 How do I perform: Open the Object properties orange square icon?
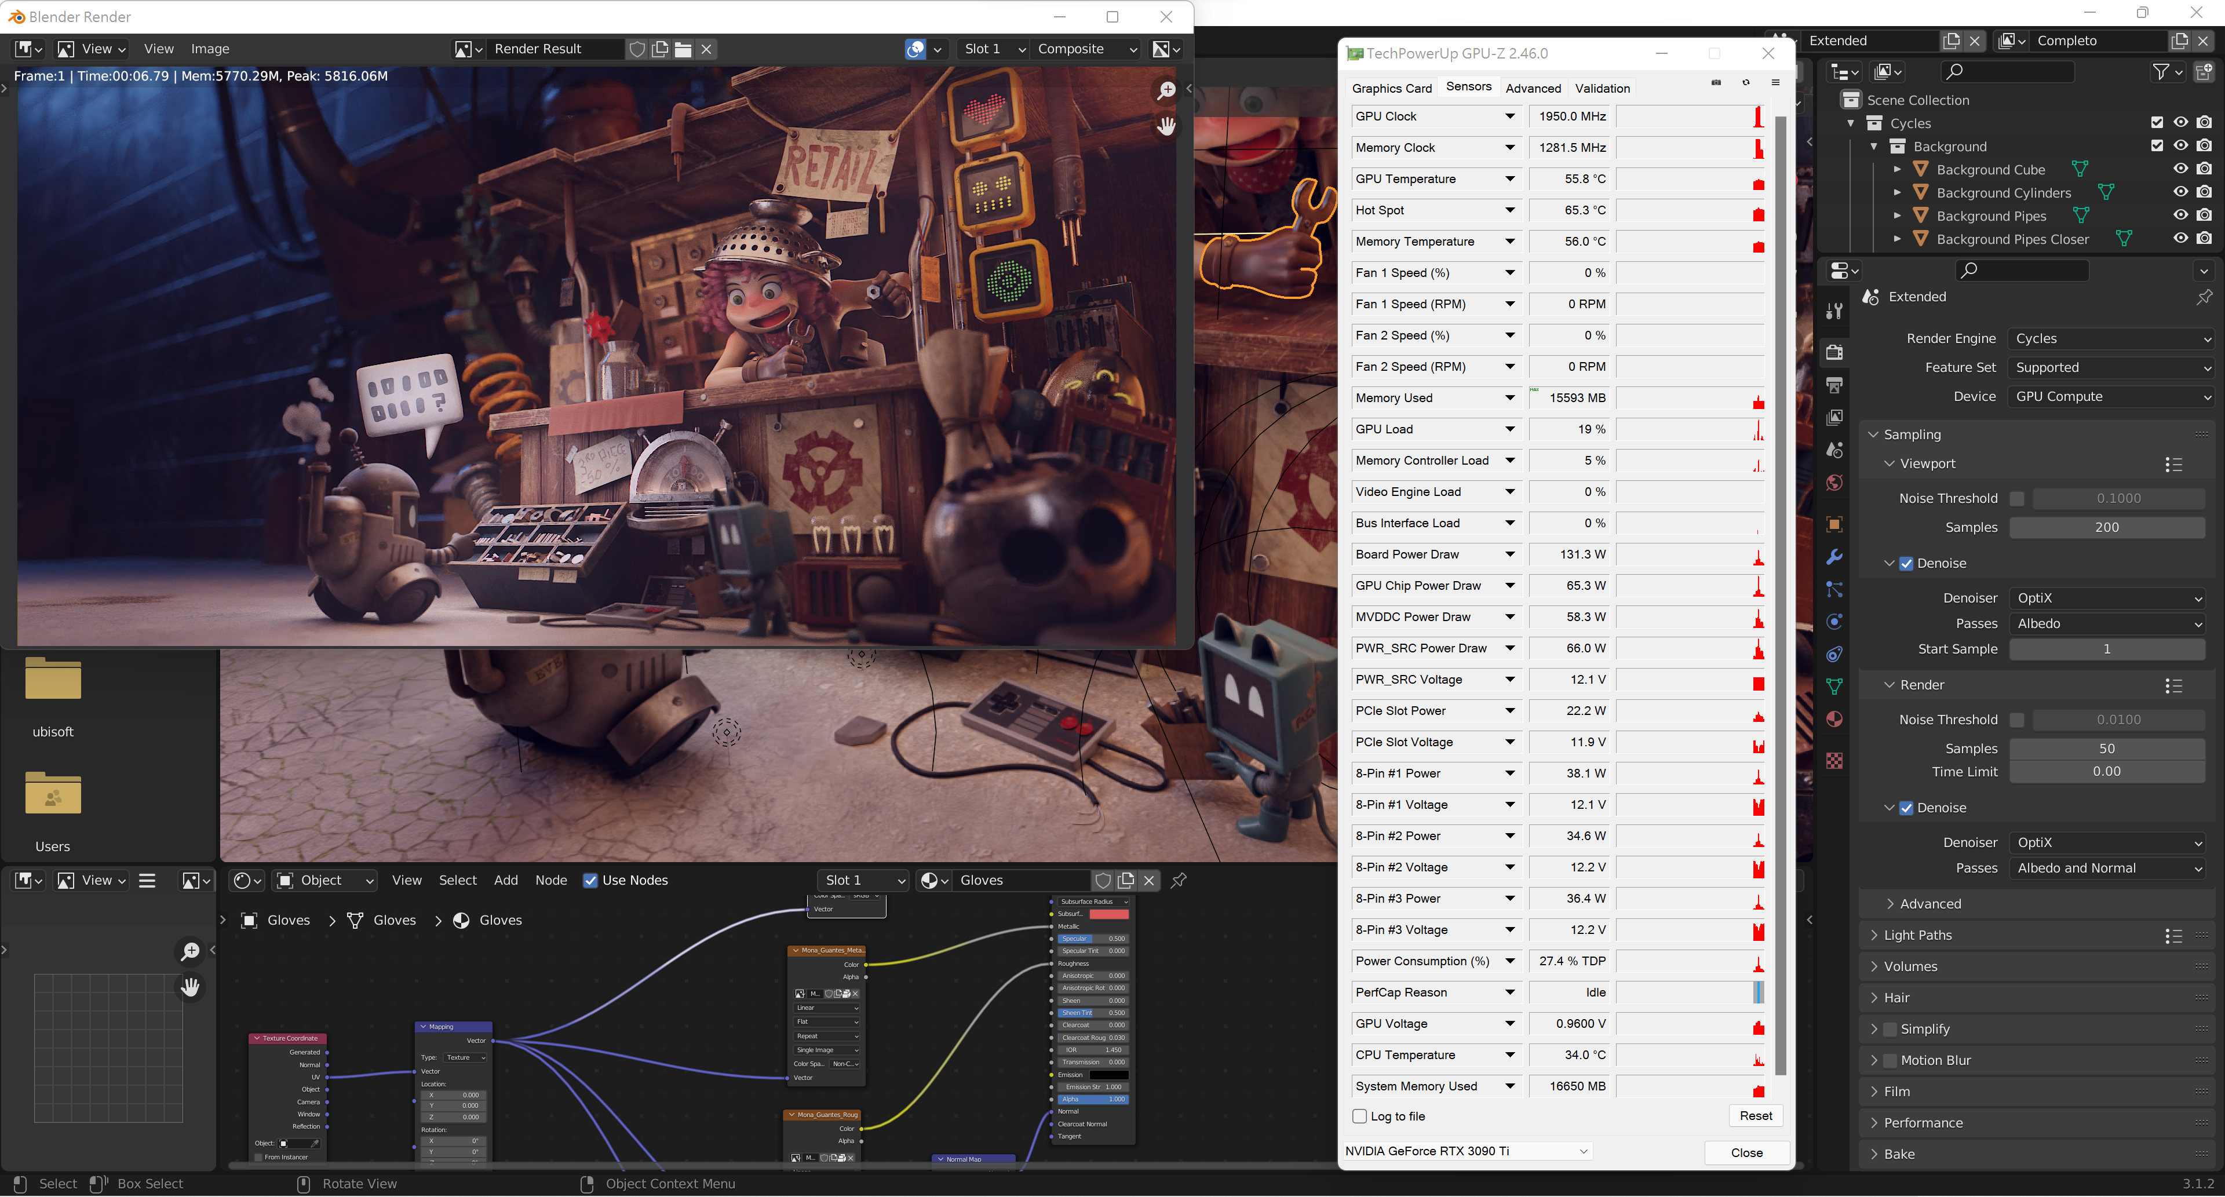(x=1834, y=524)
